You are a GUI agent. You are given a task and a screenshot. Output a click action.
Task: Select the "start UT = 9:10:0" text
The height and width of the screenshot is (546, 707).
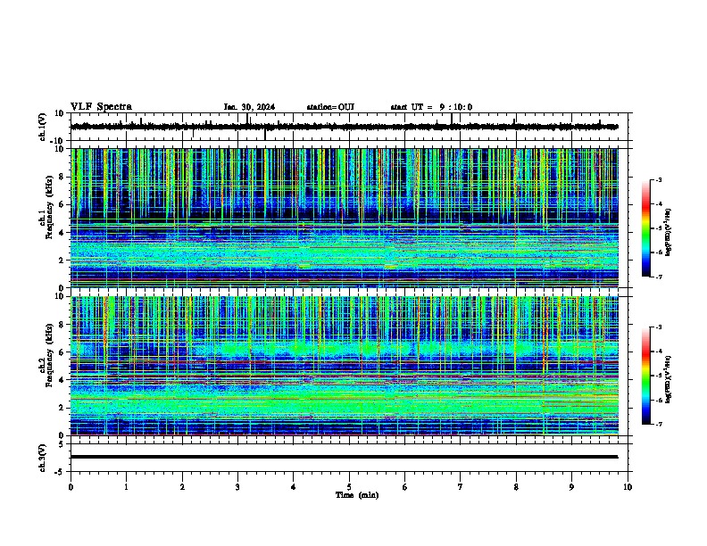(x=431, y=107)
